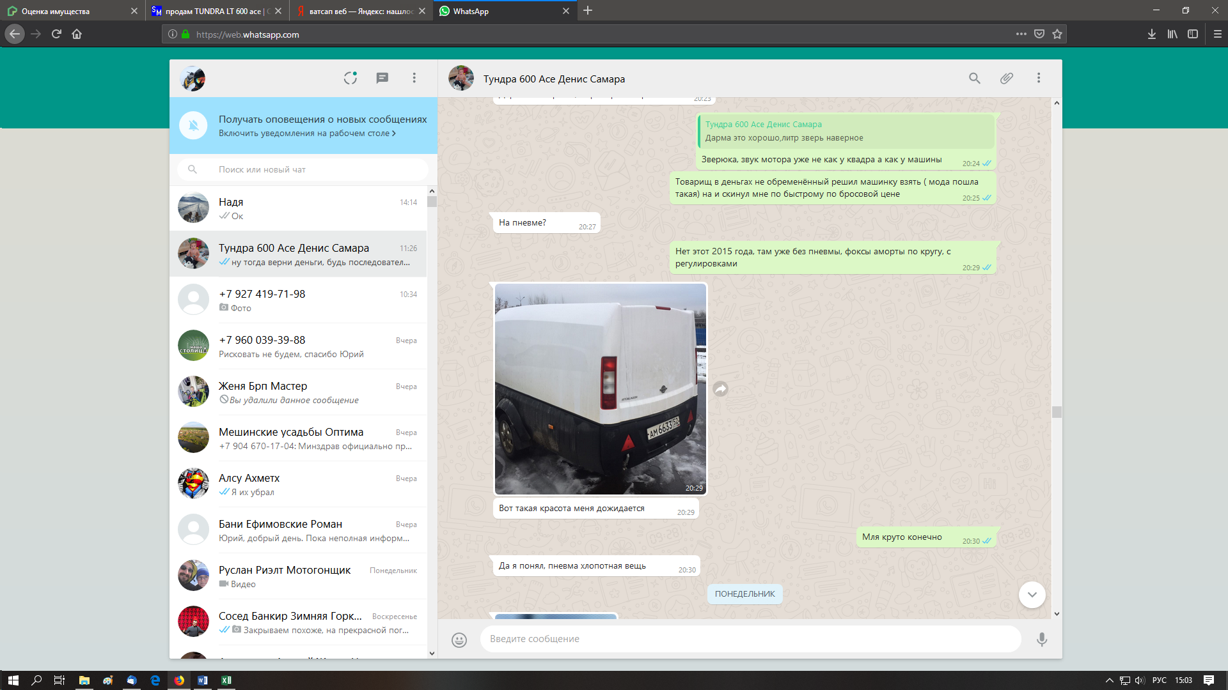Open chat with +7 927 419-71-98
This screenshot has height=690, width=1228.
click(x=298, y=300)
